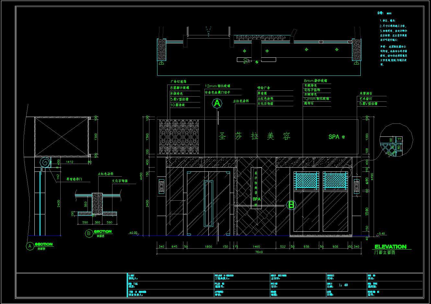This screenshot has height=304, width=431.
Task: Select the 560 dimension in Section B
Action: tap(86, 204)
